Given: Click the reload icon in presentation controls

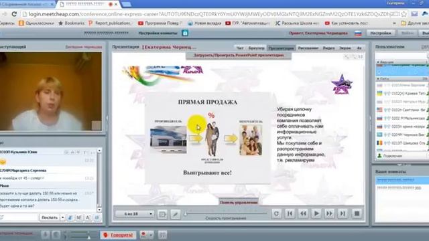Looking at the screenshot, I should click(x=276, y=214).
